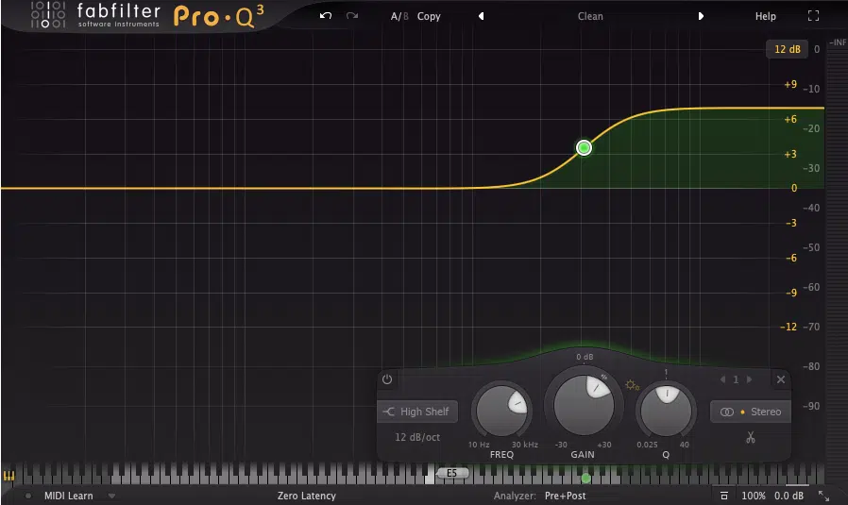Click the 0 dB dynamic range label
Screen dimensions: 848x505
585,357
